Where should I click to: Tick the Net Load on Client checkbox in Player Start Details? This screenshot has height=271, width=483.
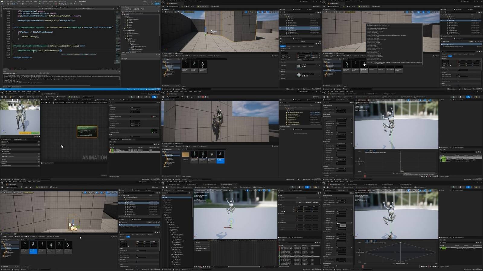(136, 262)
